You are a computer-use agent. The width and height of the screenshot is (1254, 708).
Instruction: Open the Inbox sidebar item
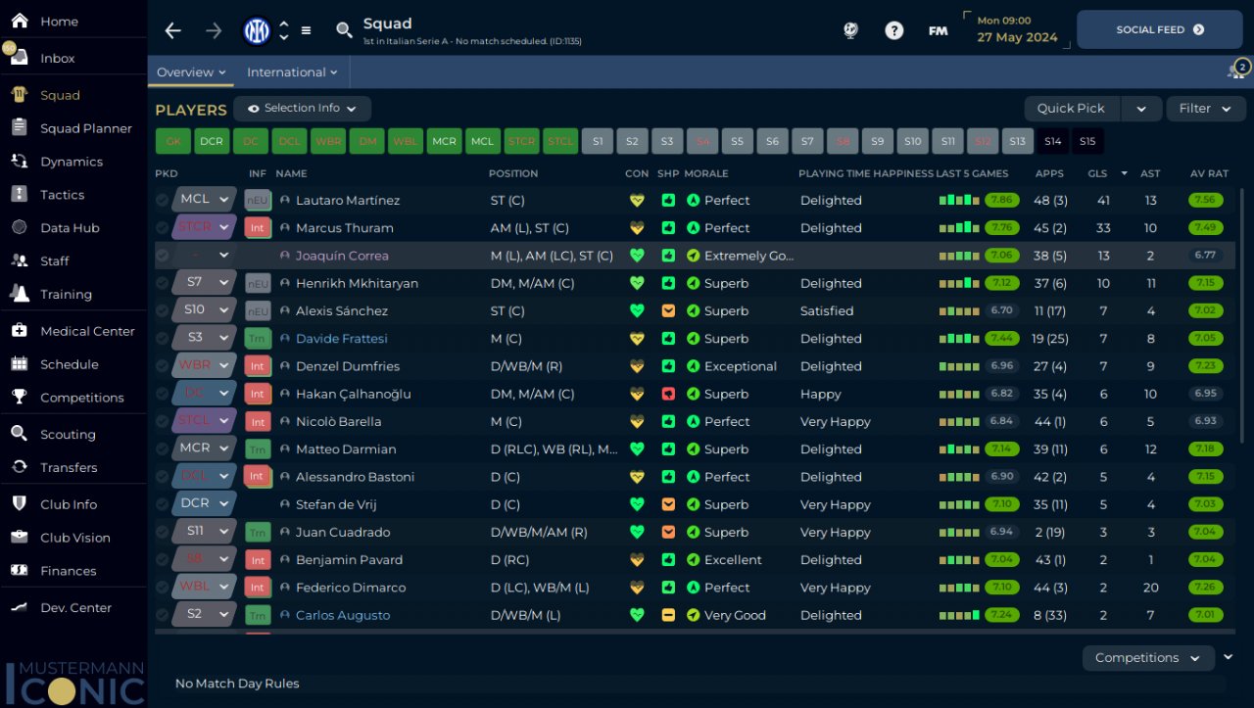click(57, 58)
